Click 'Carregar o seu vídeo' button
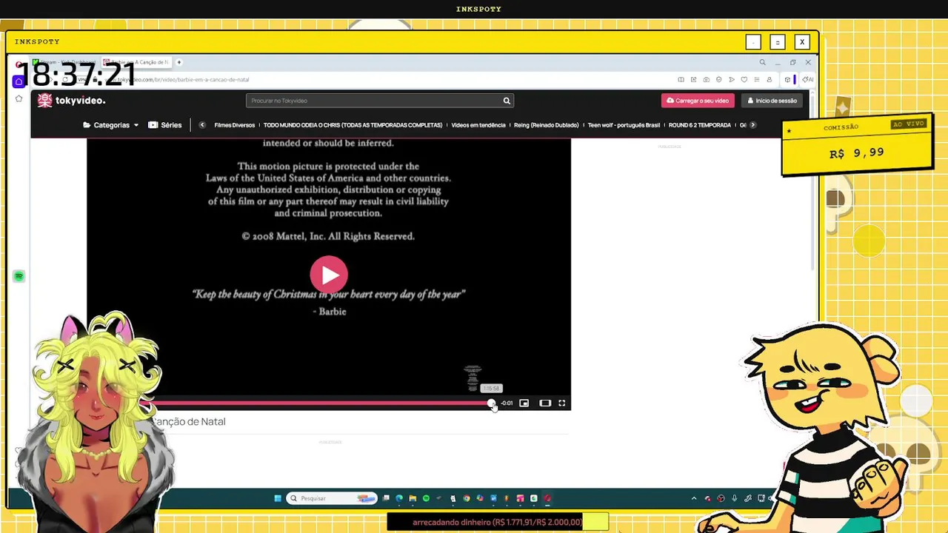This screenshot has width=948, height=533. click(698, 101)
